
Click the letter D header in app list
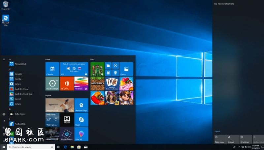10,109
